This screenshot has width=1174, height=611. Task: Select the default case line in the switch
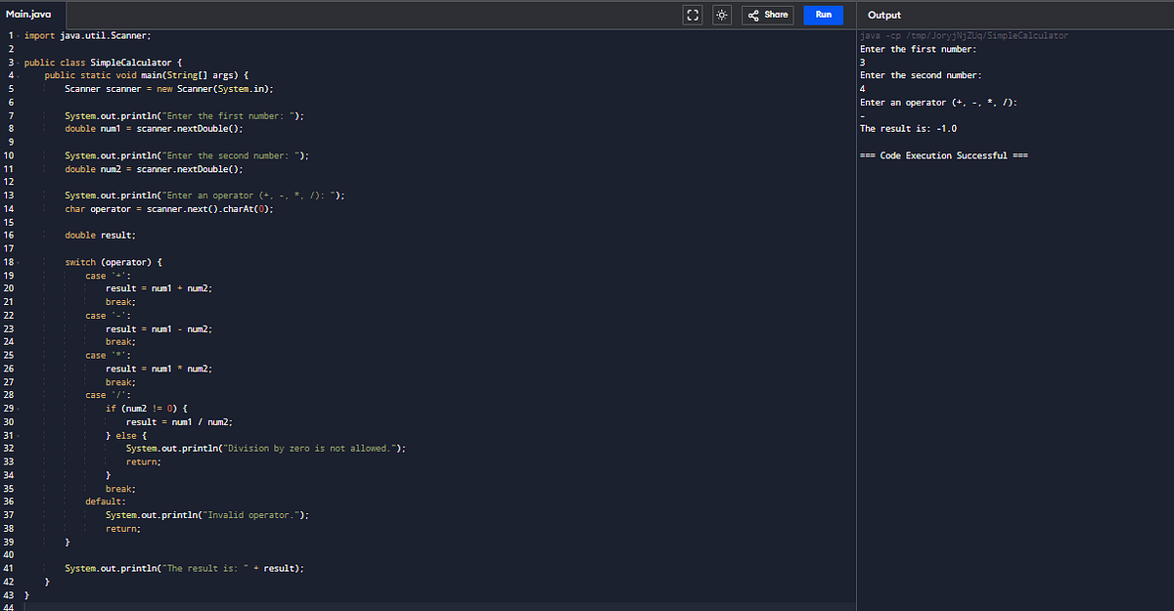103,501
